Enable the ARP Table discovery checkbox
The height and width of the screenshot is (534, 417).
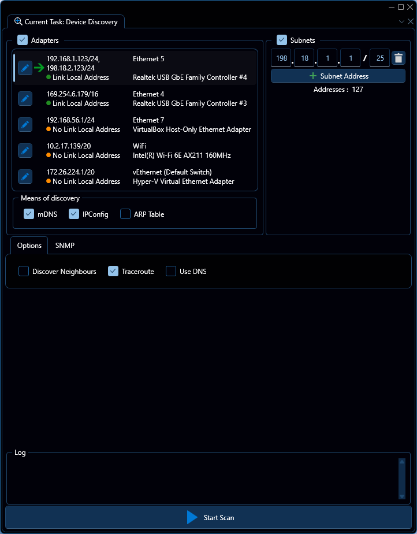125,214
